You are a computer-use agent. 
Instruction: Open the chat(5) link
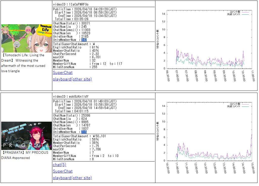point(59,165)
